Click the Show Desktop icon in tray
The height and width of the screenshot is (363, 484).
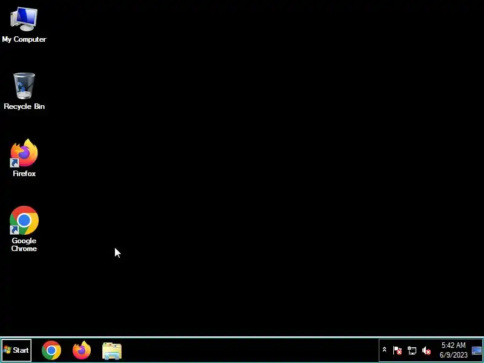point(477,350)
